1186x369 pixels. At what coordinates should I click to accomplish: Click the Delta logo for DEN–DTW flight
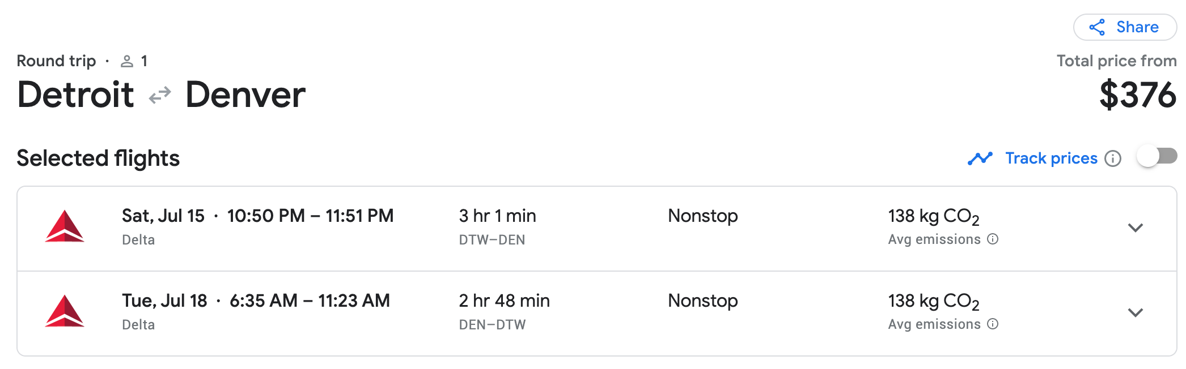65,311
